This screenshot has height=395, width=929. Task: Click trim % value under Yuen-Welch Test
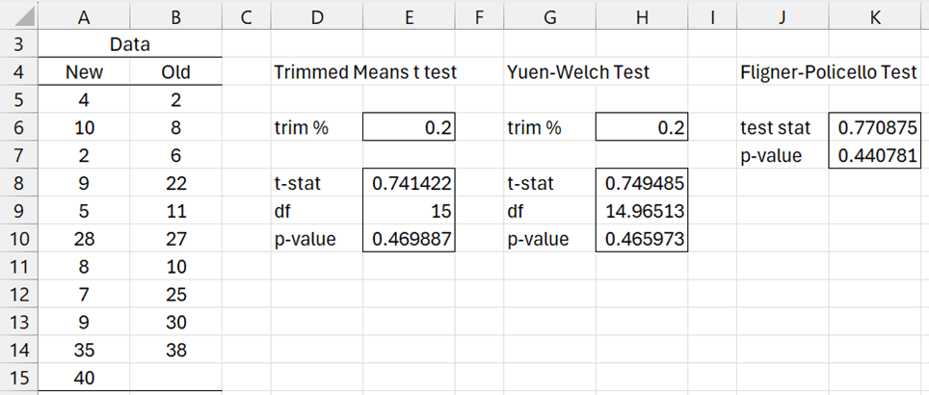click(x=642, y=127)
